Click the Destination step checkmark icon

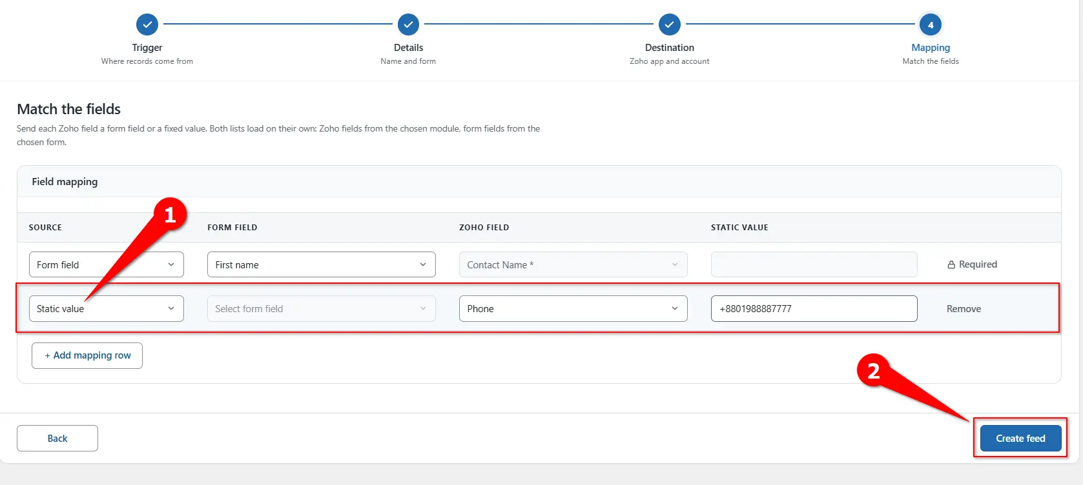(x=670, y=25)
